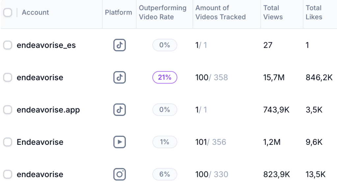Screen dimensions: 337x191
Task: Click the purple 21% rate badge
Action: 165,78
